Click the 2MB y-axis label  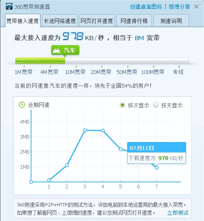tap(25, 152)
